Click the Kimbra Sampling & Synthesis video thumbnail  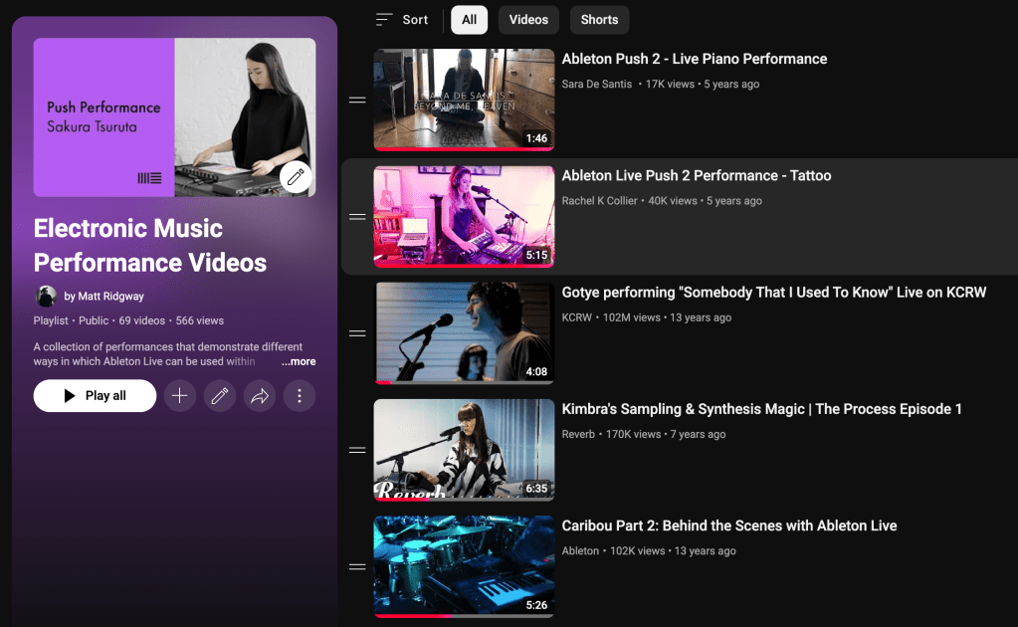[x=464, y=449]
